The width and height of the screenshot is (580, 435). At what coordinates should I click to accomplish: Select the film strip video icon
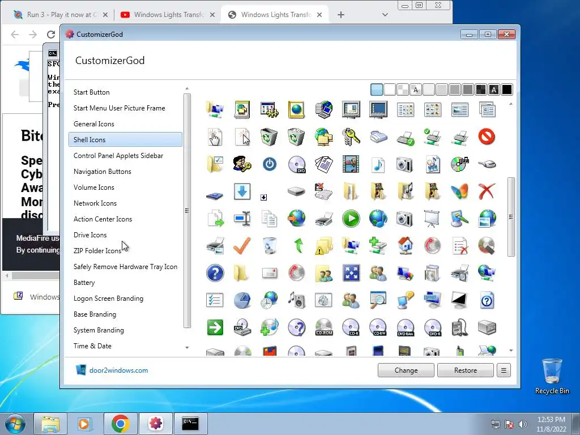coord(351,164)
